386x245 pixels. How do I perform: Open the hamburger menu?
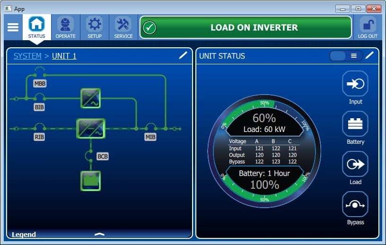tap(13, 27)
